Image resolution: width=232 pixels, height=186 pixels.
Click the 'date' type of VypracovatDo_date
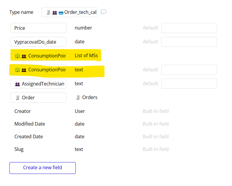tap(80, 42)
